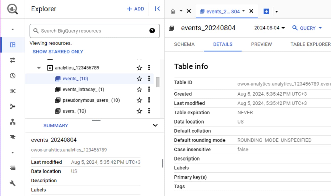Click the Created timestamp value
This screenshot has width=331, height=196.
click(272, 94)
